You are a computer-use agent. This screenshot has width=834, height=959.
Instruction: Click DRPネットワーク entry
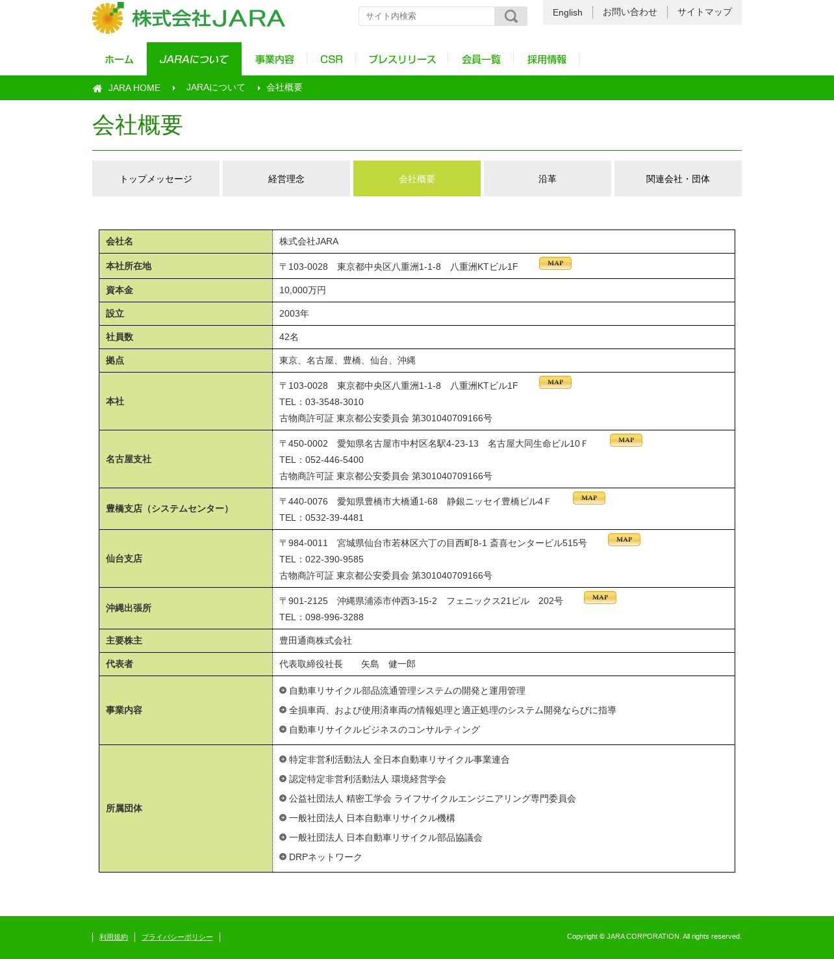coord(325,857)
